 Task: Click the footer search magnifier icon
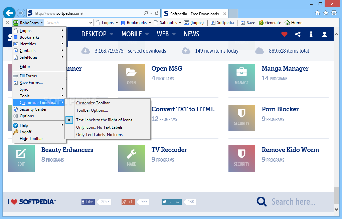point(262,202)
